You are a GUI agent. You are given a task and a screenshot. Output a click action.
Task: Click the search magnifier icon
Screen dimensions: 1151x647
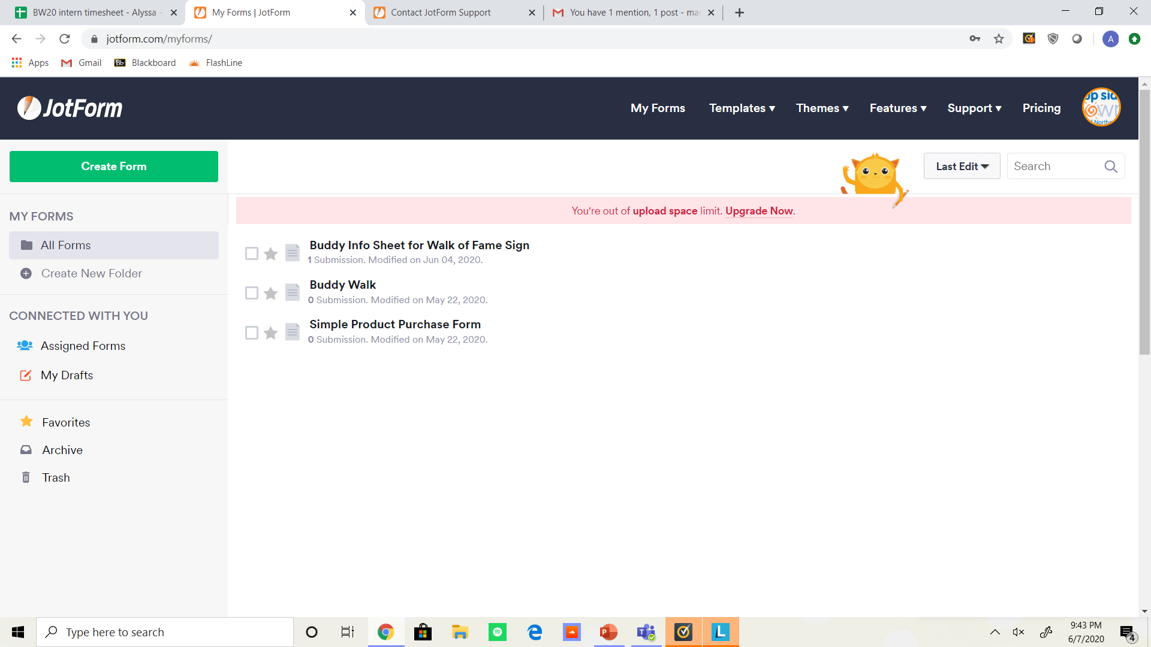tap(1111, 166)
